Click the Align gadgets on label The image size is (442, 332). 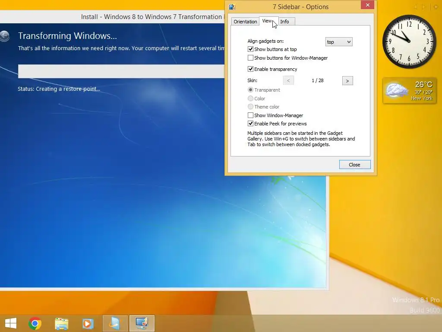pos(265,41)
